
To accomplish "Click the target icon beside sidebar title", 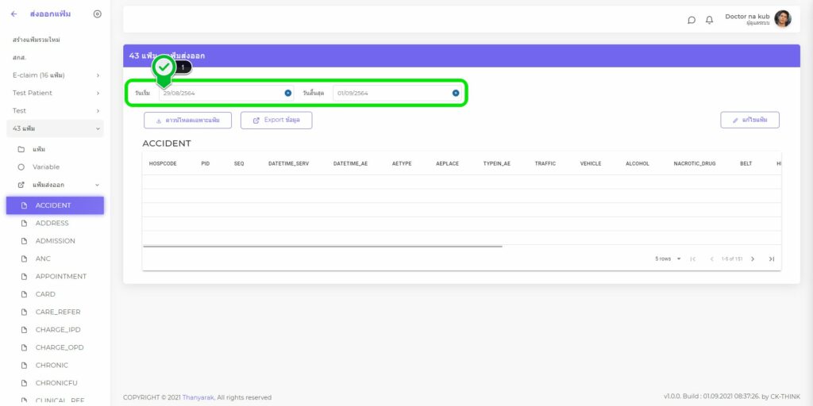I will click(x=97, y=13).
